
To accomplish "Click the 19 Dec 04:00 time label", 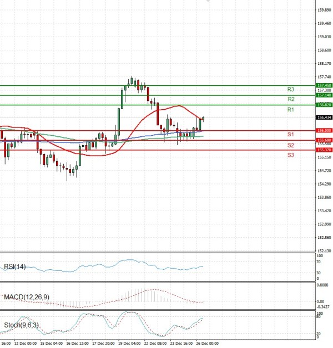I will click(129, 344).
